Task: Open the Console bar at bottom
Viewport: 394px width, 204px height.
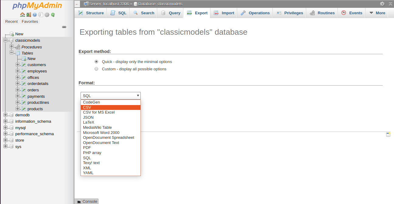Action: pyautogui.click(x=87, y=201)
